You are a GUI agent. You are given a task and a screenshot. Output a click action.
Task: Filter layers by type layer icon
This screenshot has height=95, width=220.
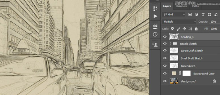point(203,14)
